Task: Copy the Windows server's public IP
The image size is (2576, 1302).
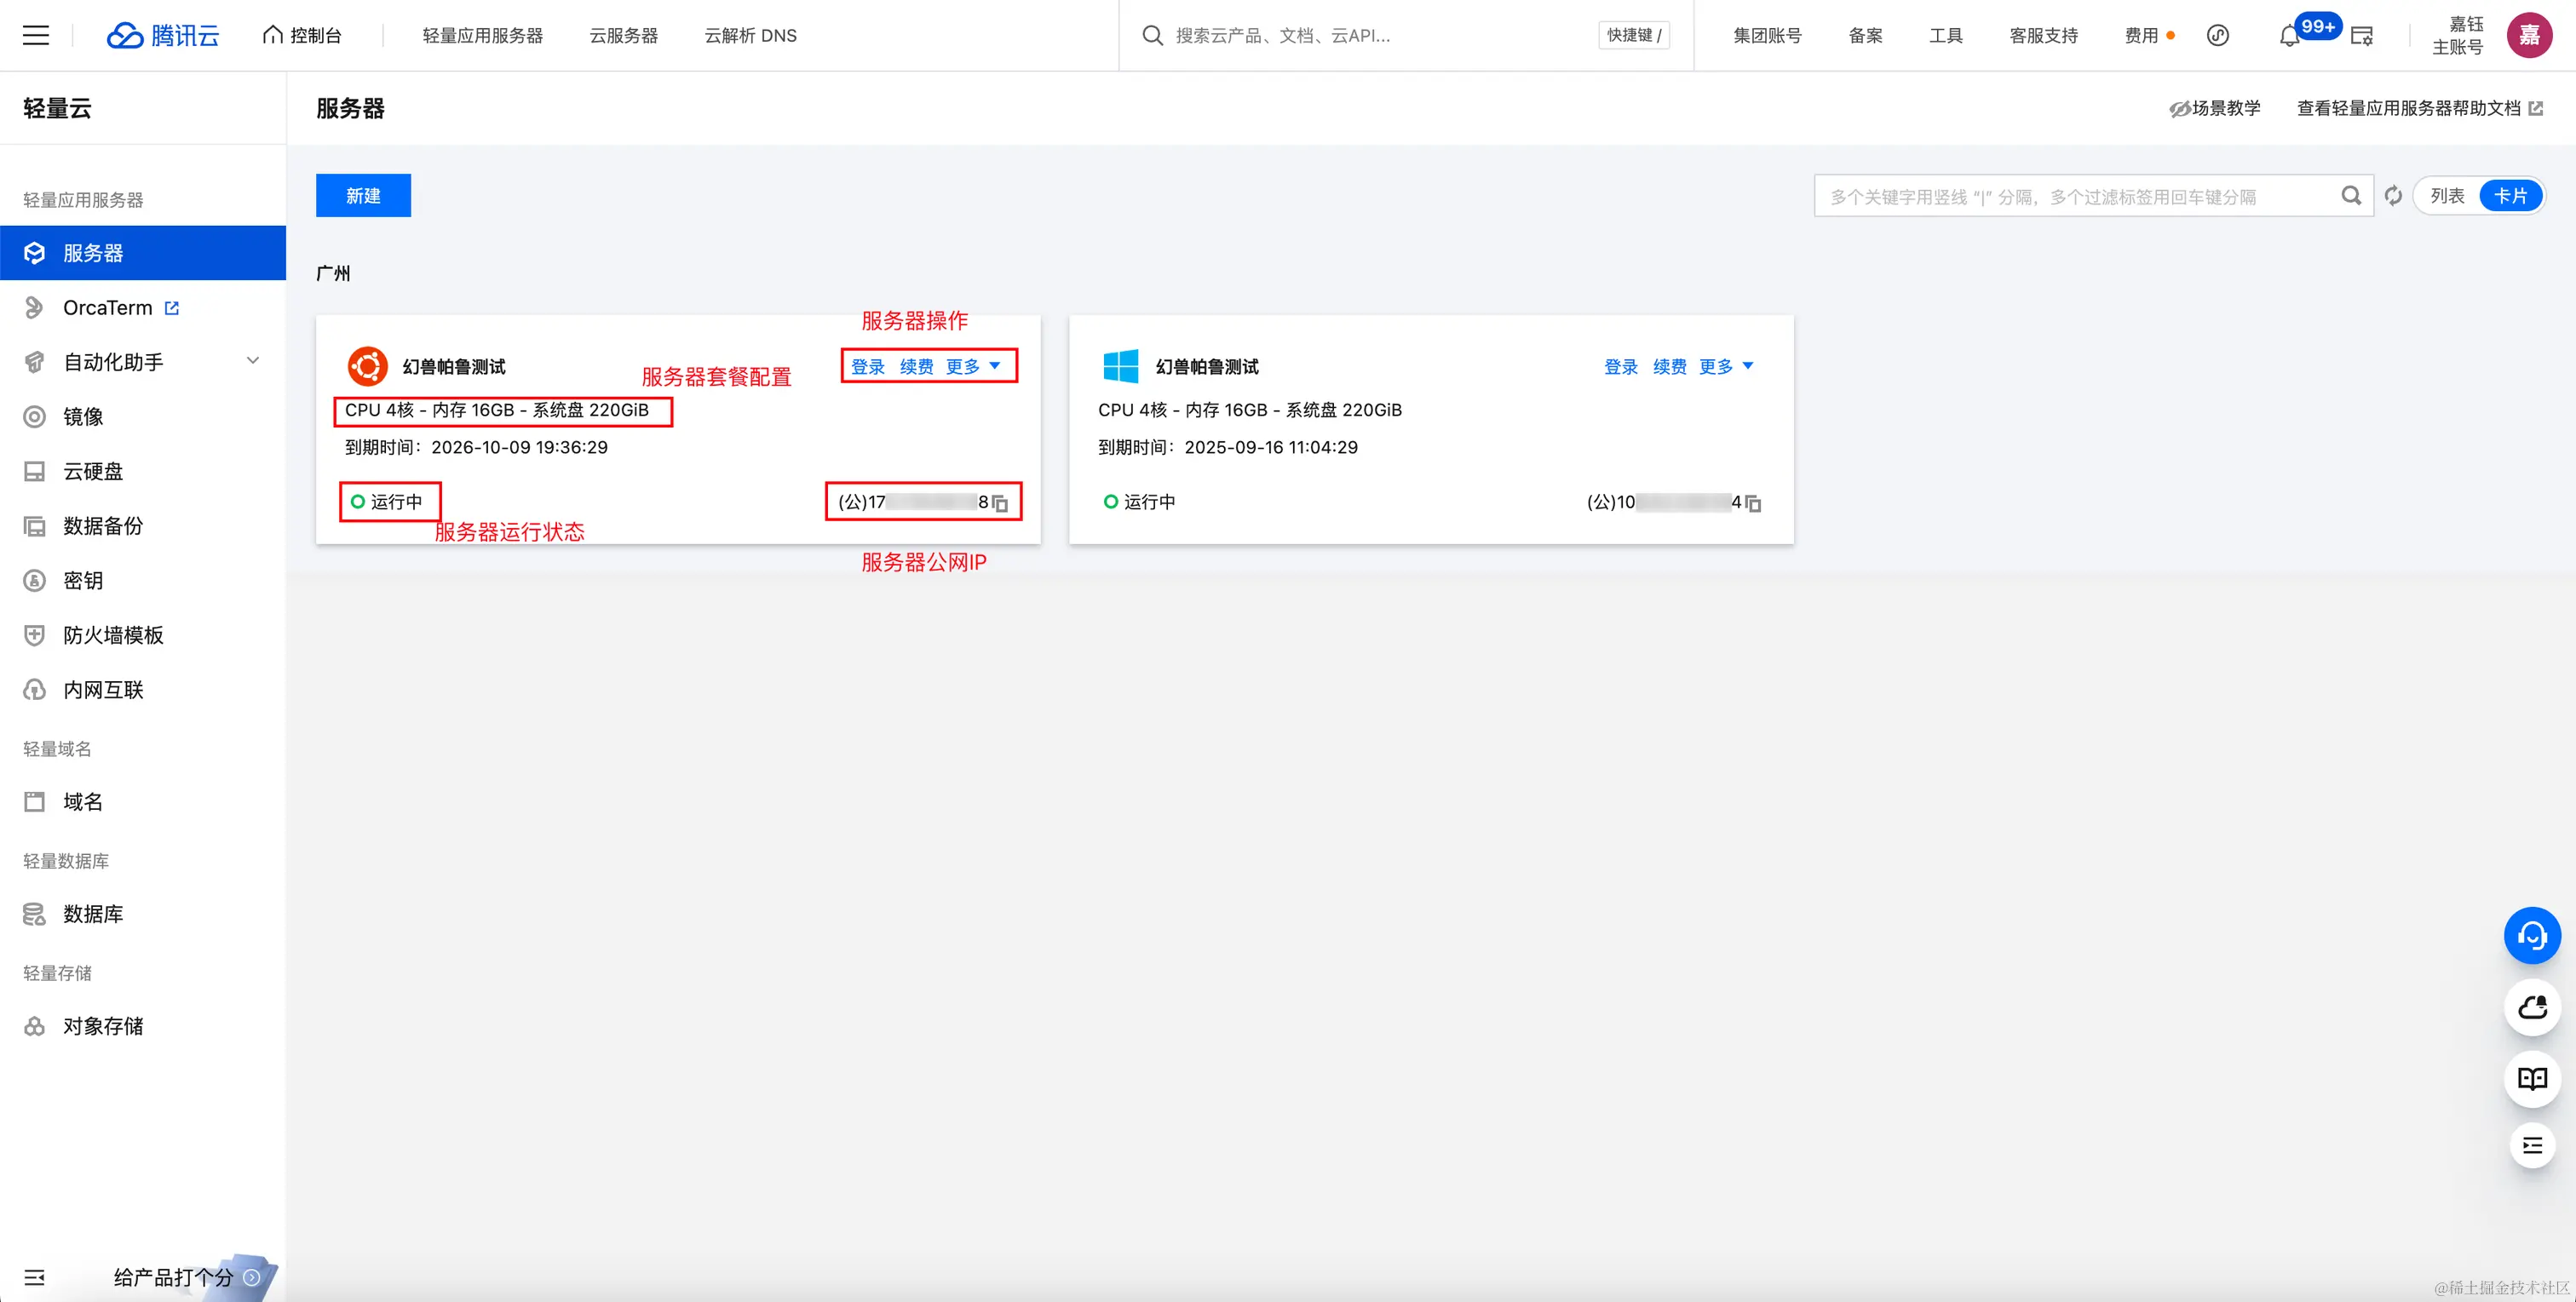Action: pyautogui.click(x=1753, y=503)
